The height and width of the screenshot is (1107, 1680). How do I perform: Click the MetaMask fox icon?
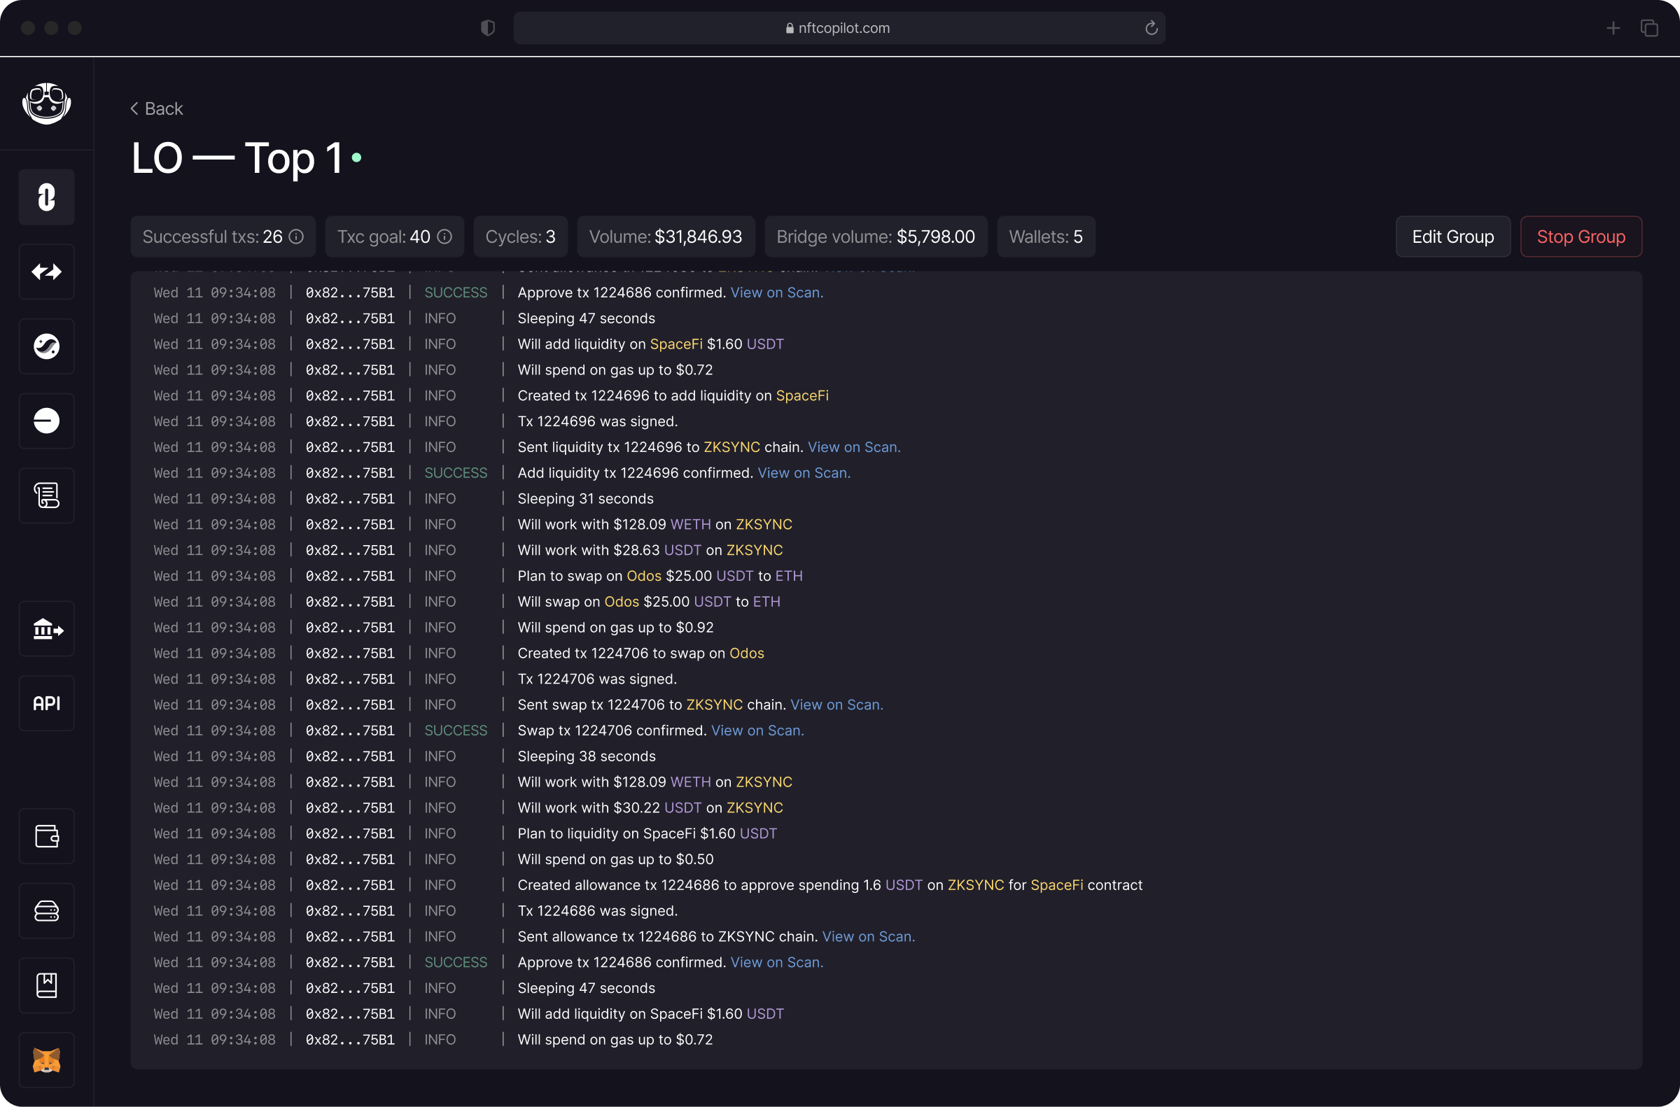point(47,1059)
